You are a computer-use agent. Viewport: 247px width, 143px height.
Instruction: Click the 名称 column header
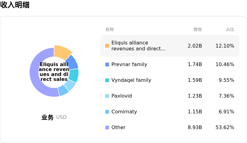pos(110,29)
